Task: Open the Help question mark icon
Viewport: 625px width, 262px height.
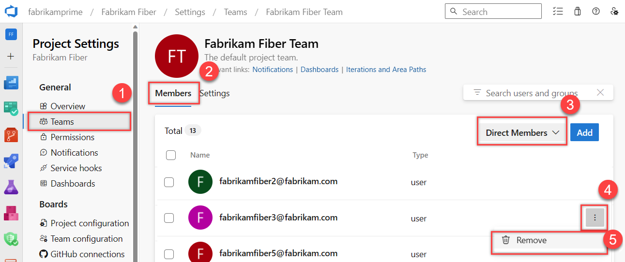Action: pyautogui.click(x=596, y=12)
